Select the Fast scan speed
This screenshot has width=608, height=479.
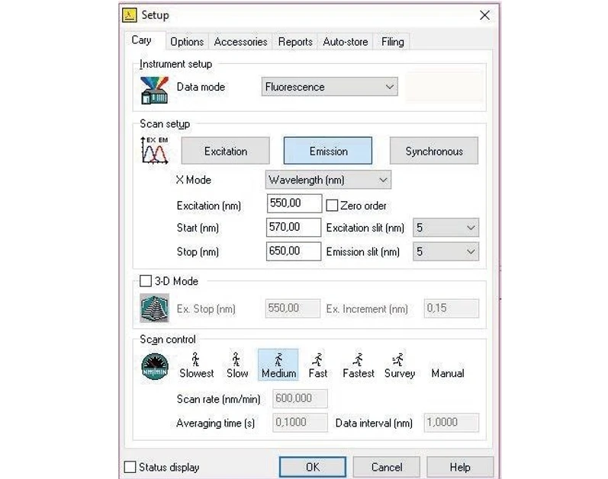tap(317, 365)
